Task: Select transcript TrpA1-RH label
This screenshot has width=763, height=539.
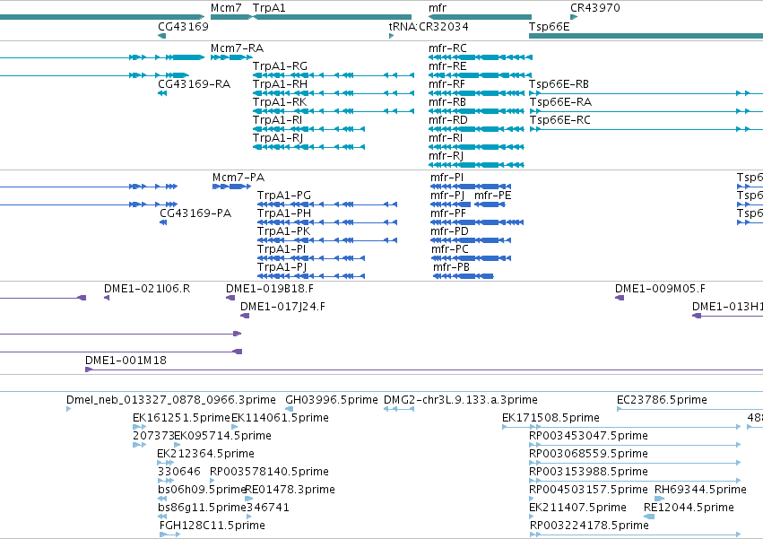Action: pyautogui.click(x=280, y=83)
